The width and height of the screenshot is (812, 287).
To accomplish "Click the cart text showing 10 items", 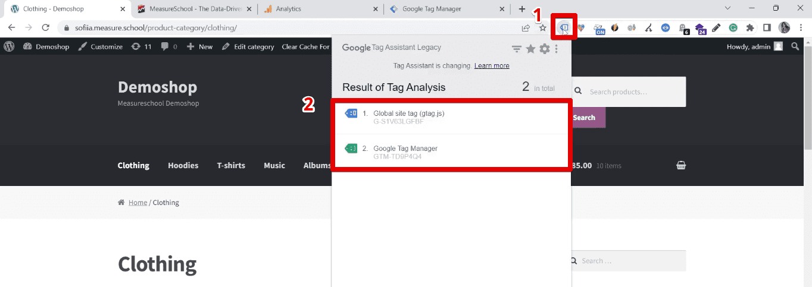I will coord(608,166).
